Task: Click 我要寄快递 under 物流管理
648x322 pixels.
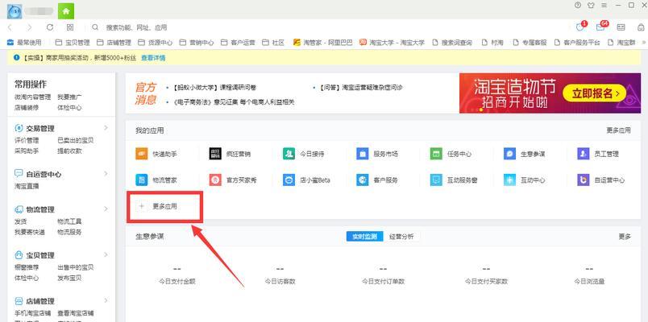Action: [30, 232]
